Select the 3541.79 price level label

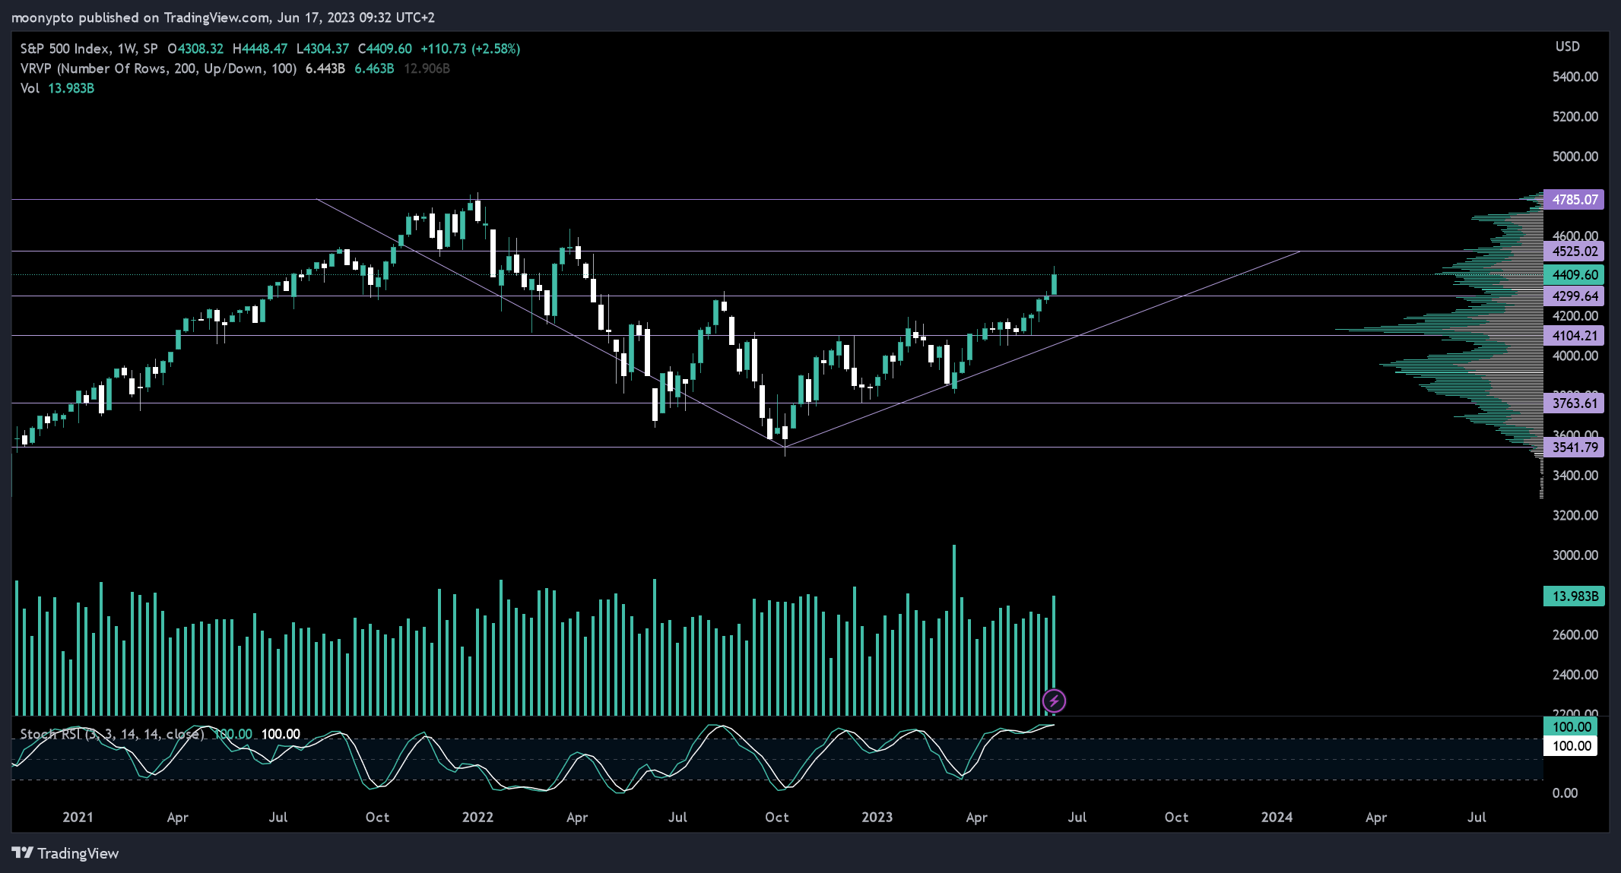click(1574, 448)
